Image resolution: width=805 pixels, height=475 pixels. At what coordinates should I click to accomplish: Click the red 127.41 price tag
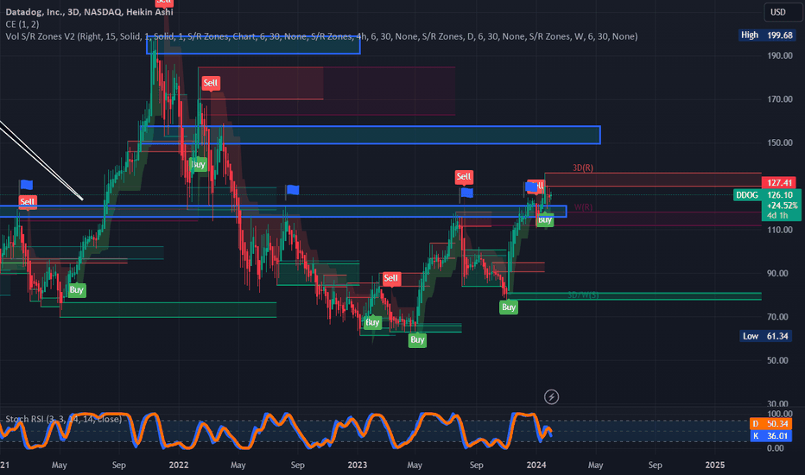[779, 183]
